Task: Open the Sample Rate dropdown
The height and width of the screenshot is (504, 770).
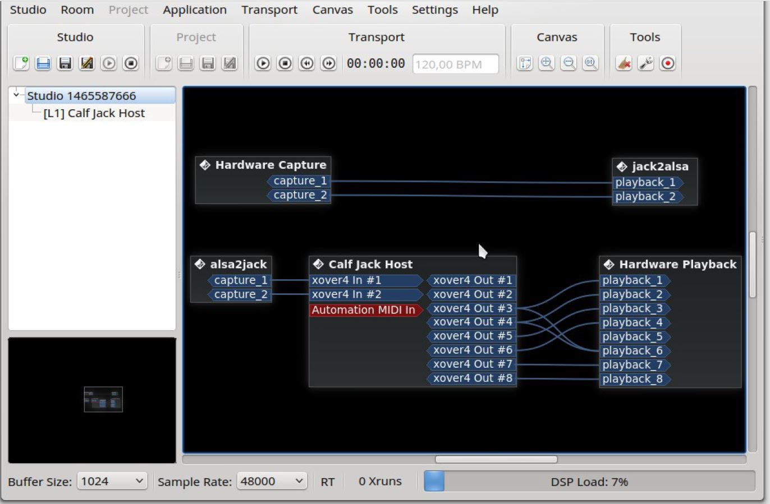Action: 272,481
